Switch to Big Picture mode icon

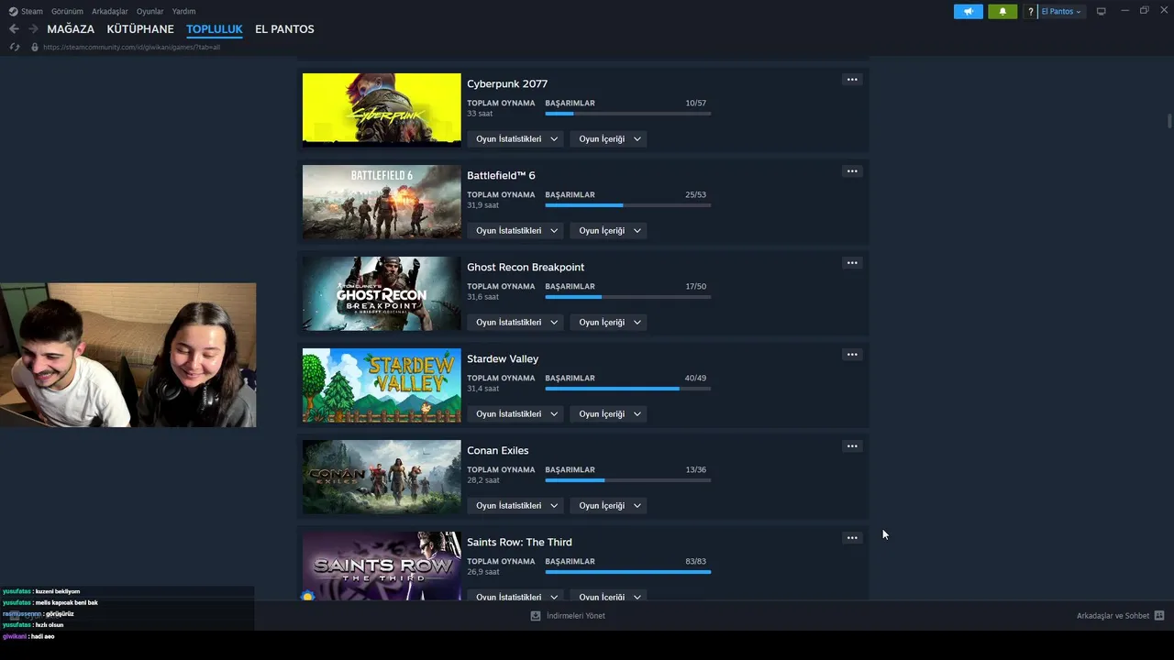click(1102, 12)
